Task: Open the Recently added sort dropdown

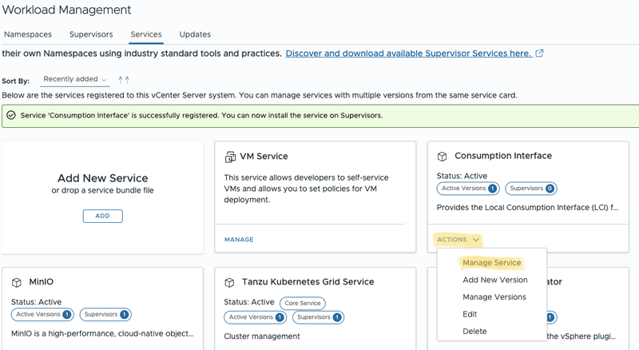Action: (76, 80)
